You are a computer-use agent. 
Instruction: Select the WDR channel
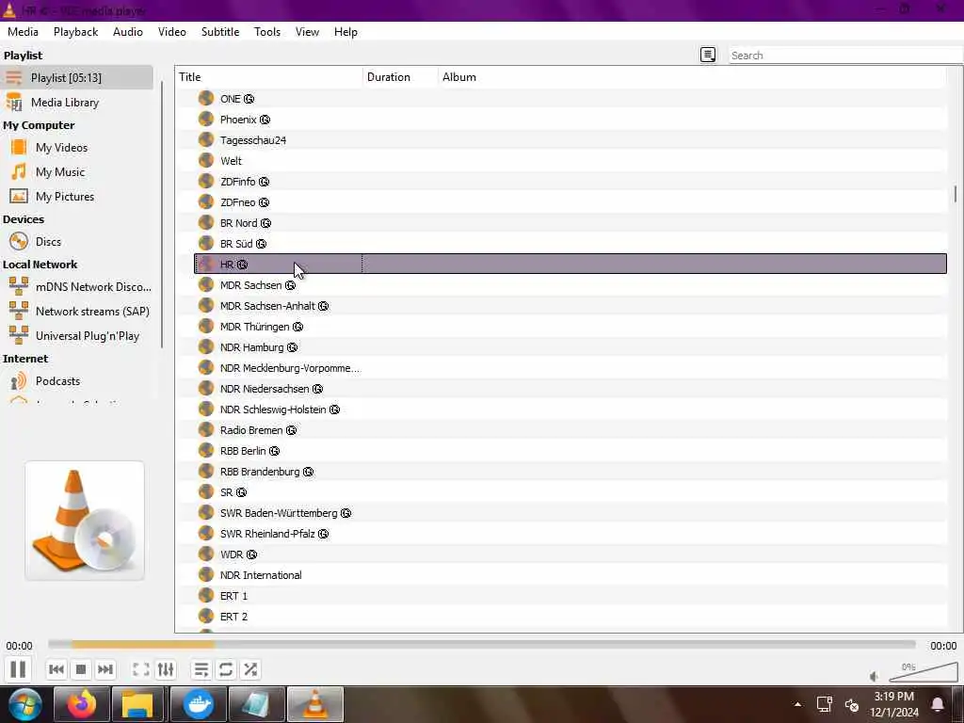coord(570,554)
